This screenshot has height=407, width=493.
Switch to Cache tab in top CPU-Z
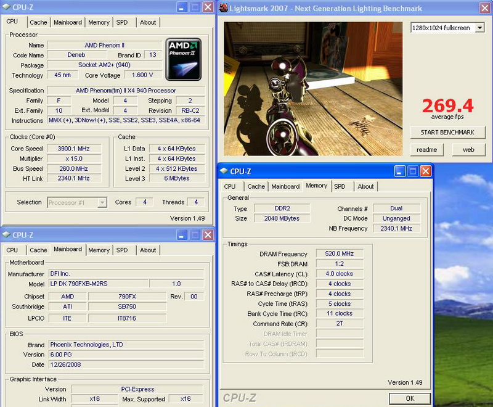pyautogui.click(x=38, y=22)
